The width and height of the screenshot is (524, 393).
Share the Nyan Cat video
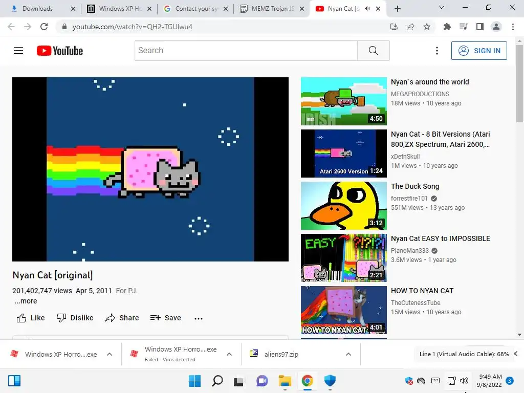click(122, 318)
